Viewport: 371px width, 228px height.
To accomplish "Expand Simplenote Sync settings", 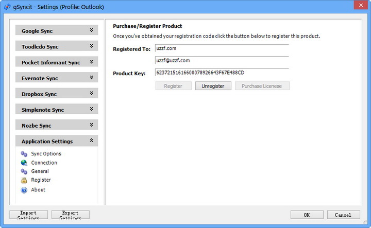I will click(91, 110).
